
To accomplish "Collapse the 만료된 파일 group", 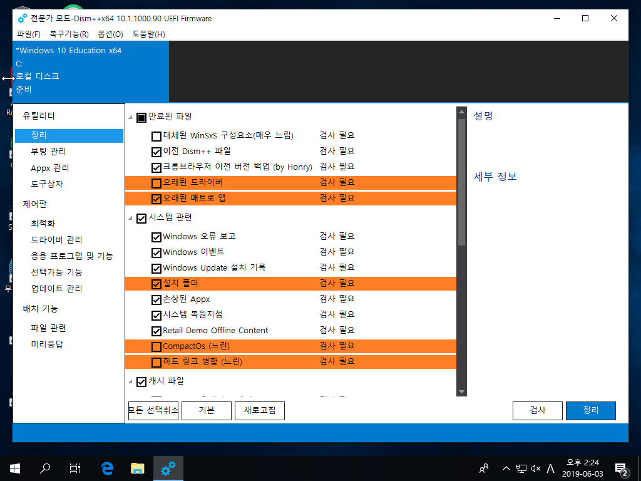I will coord(130,117).
